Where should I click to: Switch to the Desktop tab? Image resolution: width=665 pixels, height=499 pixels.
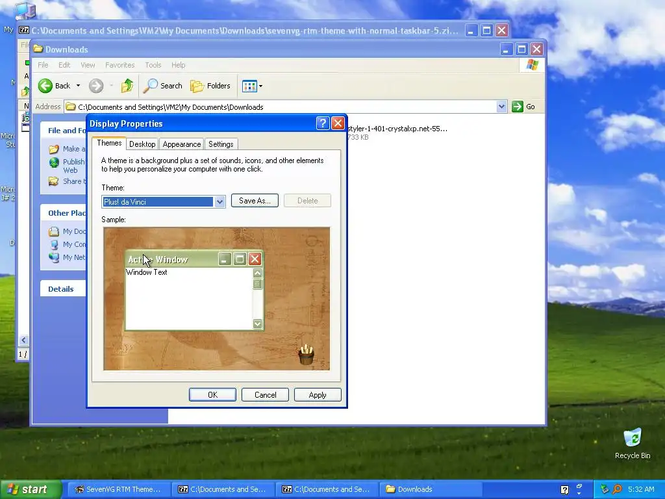click(x=142, y=144)
